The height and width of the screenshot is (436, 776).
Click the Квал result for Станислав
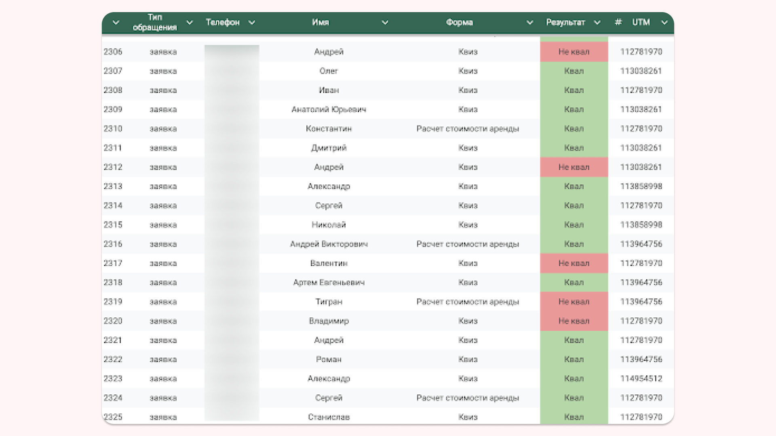574,417
